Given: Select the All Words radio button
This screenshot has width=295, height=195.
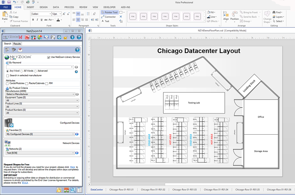Looking at the screenshot, I should 22,71.
